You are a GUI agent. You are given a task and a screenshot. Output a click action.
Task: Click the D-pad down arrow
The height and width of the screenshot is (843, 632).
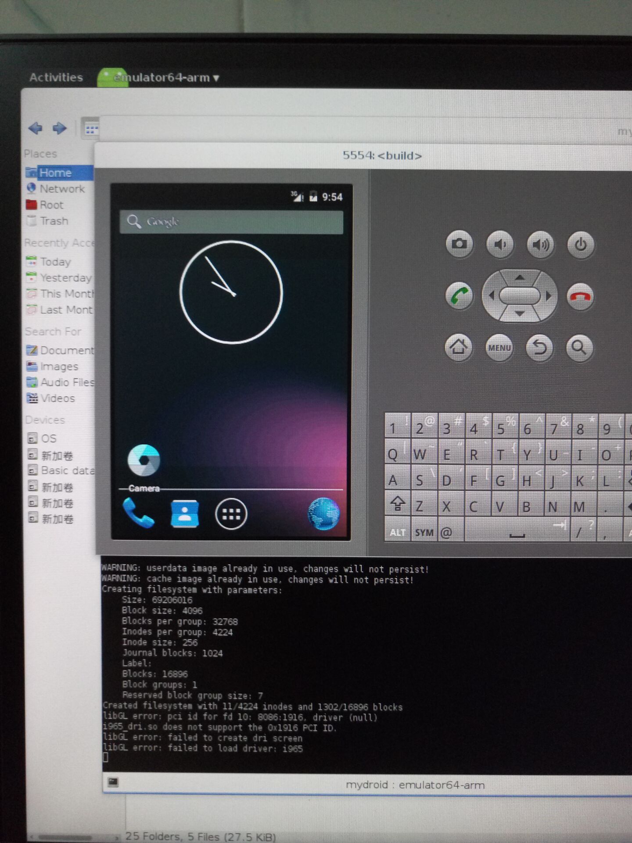tap(520, 313)
